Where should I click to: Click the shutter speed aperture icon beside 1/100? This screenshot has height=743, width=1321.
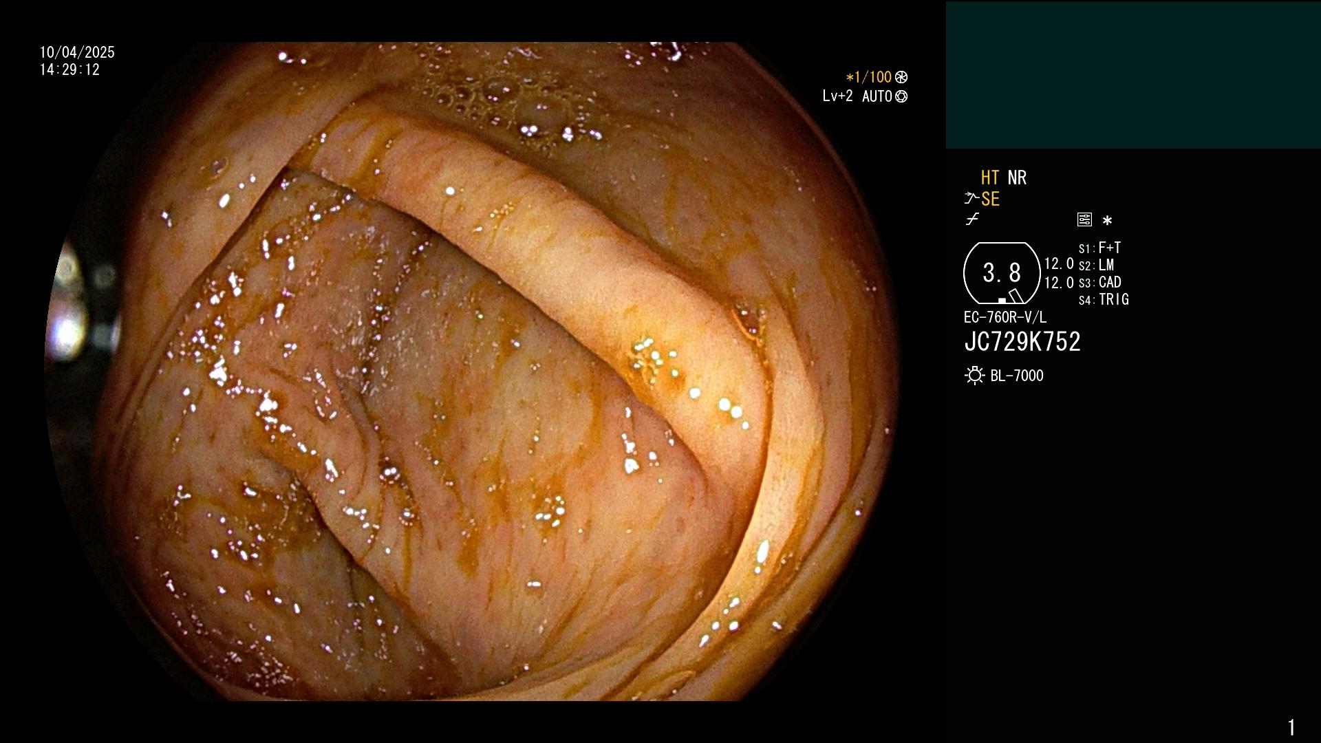[x=901, y=77]
